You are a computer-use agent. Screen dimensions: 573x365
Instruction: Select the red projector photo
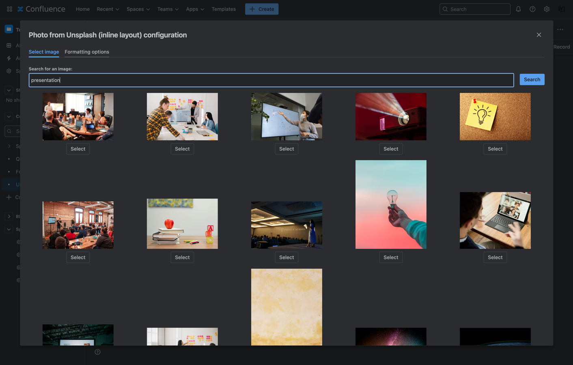click(391, 149)
